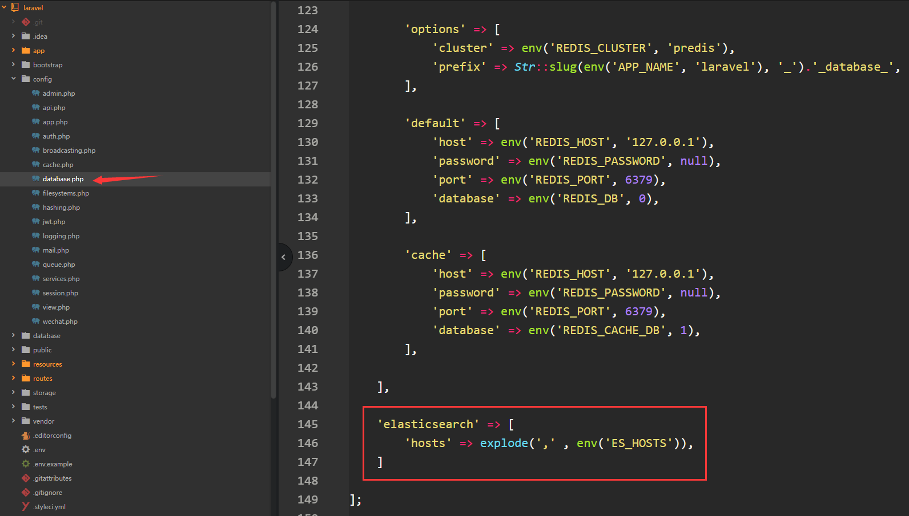Click the app folder icon
This screenshot has width=909, height=516.
coord(26,50)
